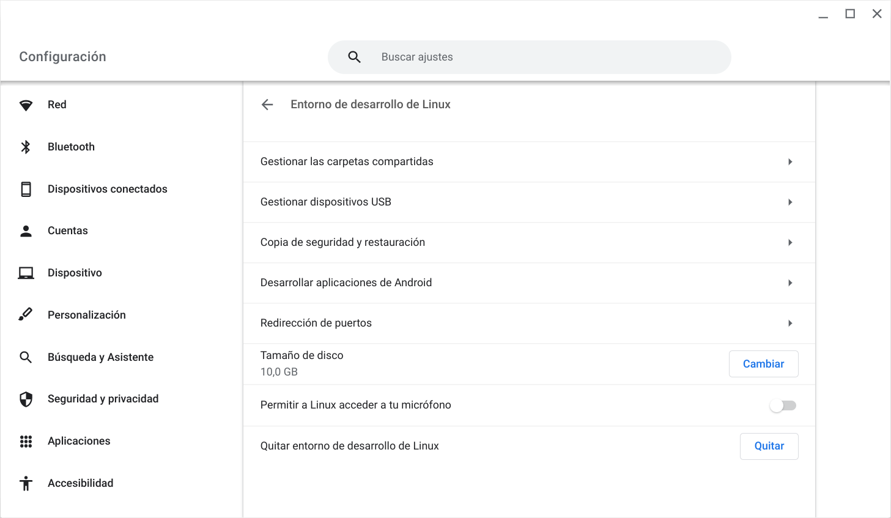891x518 pixels.
Task: Click the Wi-Fi icon beside Red
Action: point(26,105)
